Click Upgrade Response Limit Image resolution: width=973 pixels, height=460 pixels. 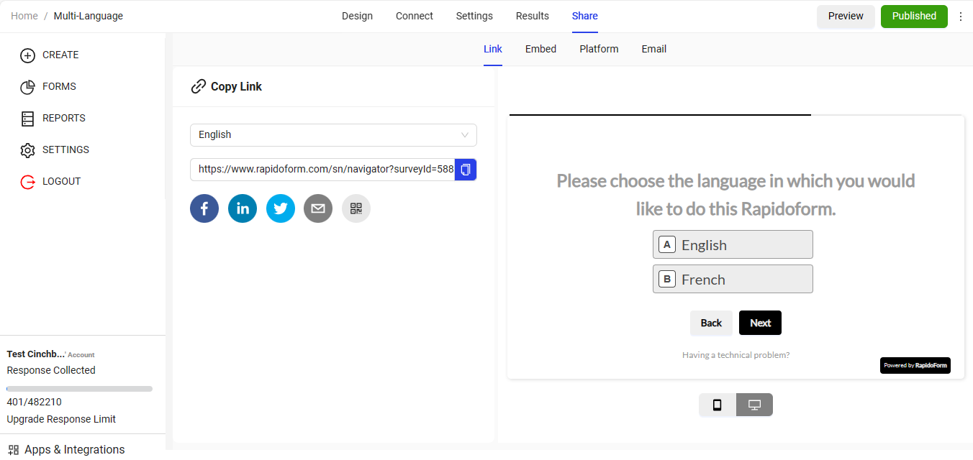[x=61, y=418]
